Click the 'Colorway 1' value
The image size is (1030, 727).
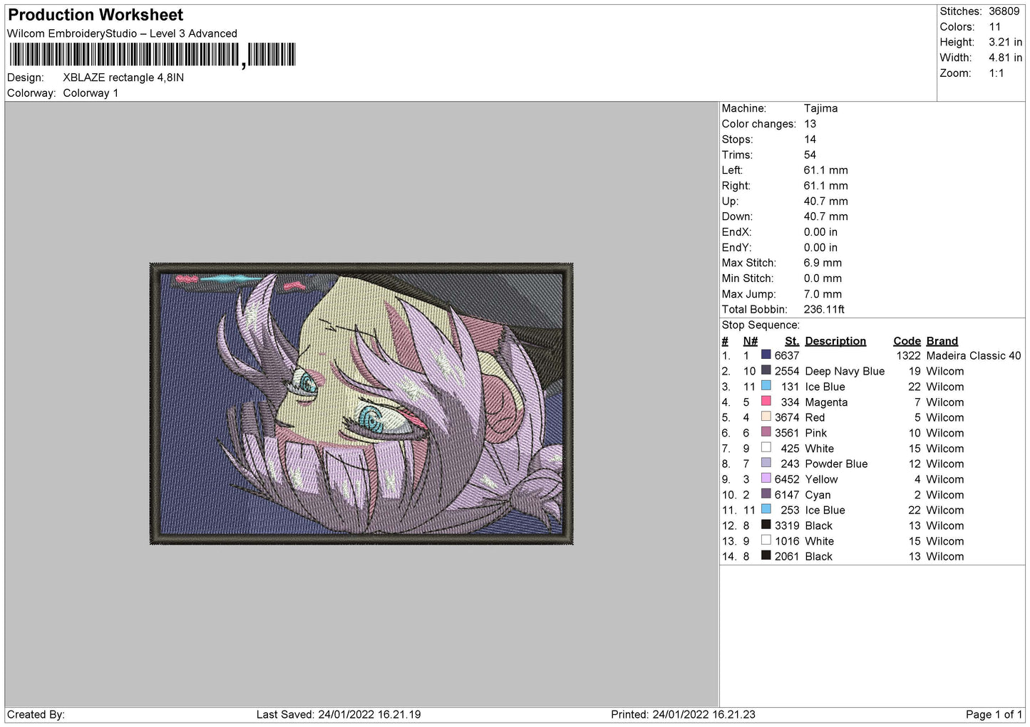tap(91, 93)
